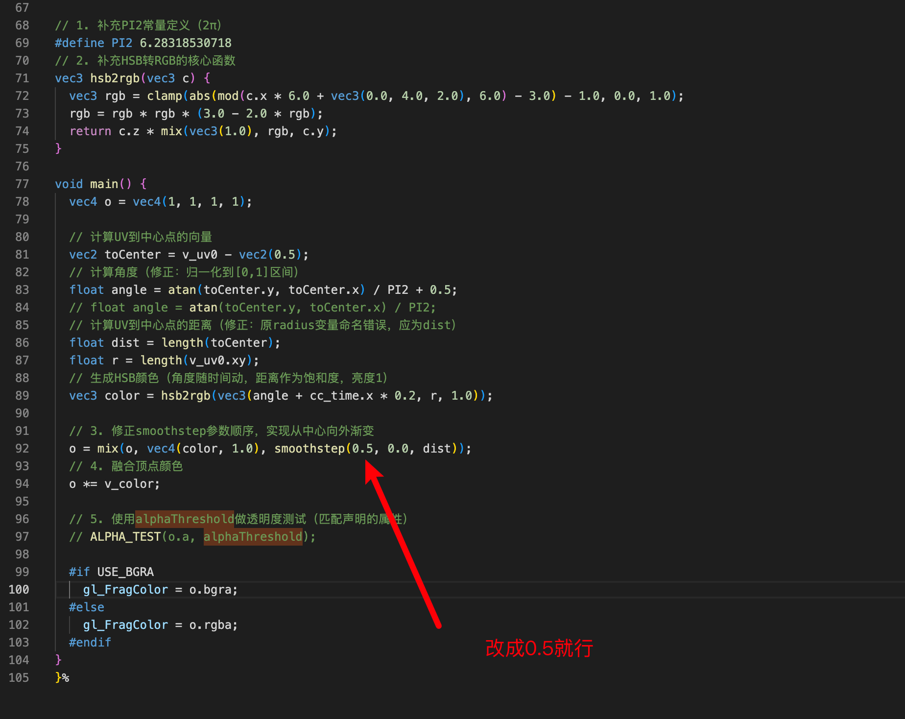Image resolution: width=905 pixels, height=719 pixels.
Task: Click the 'float dist = length(toCenter);' line
Action: point(175,342)
